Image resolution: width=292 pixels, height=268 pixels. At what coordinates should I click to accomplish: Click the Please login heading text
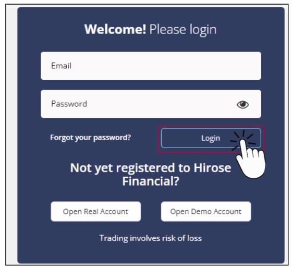[x=183, y=30]
